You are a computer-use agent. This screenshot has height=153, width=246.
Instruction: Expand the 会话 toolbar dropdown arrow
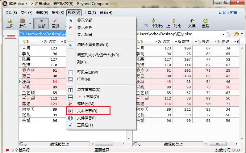click(x=30, y=23)
